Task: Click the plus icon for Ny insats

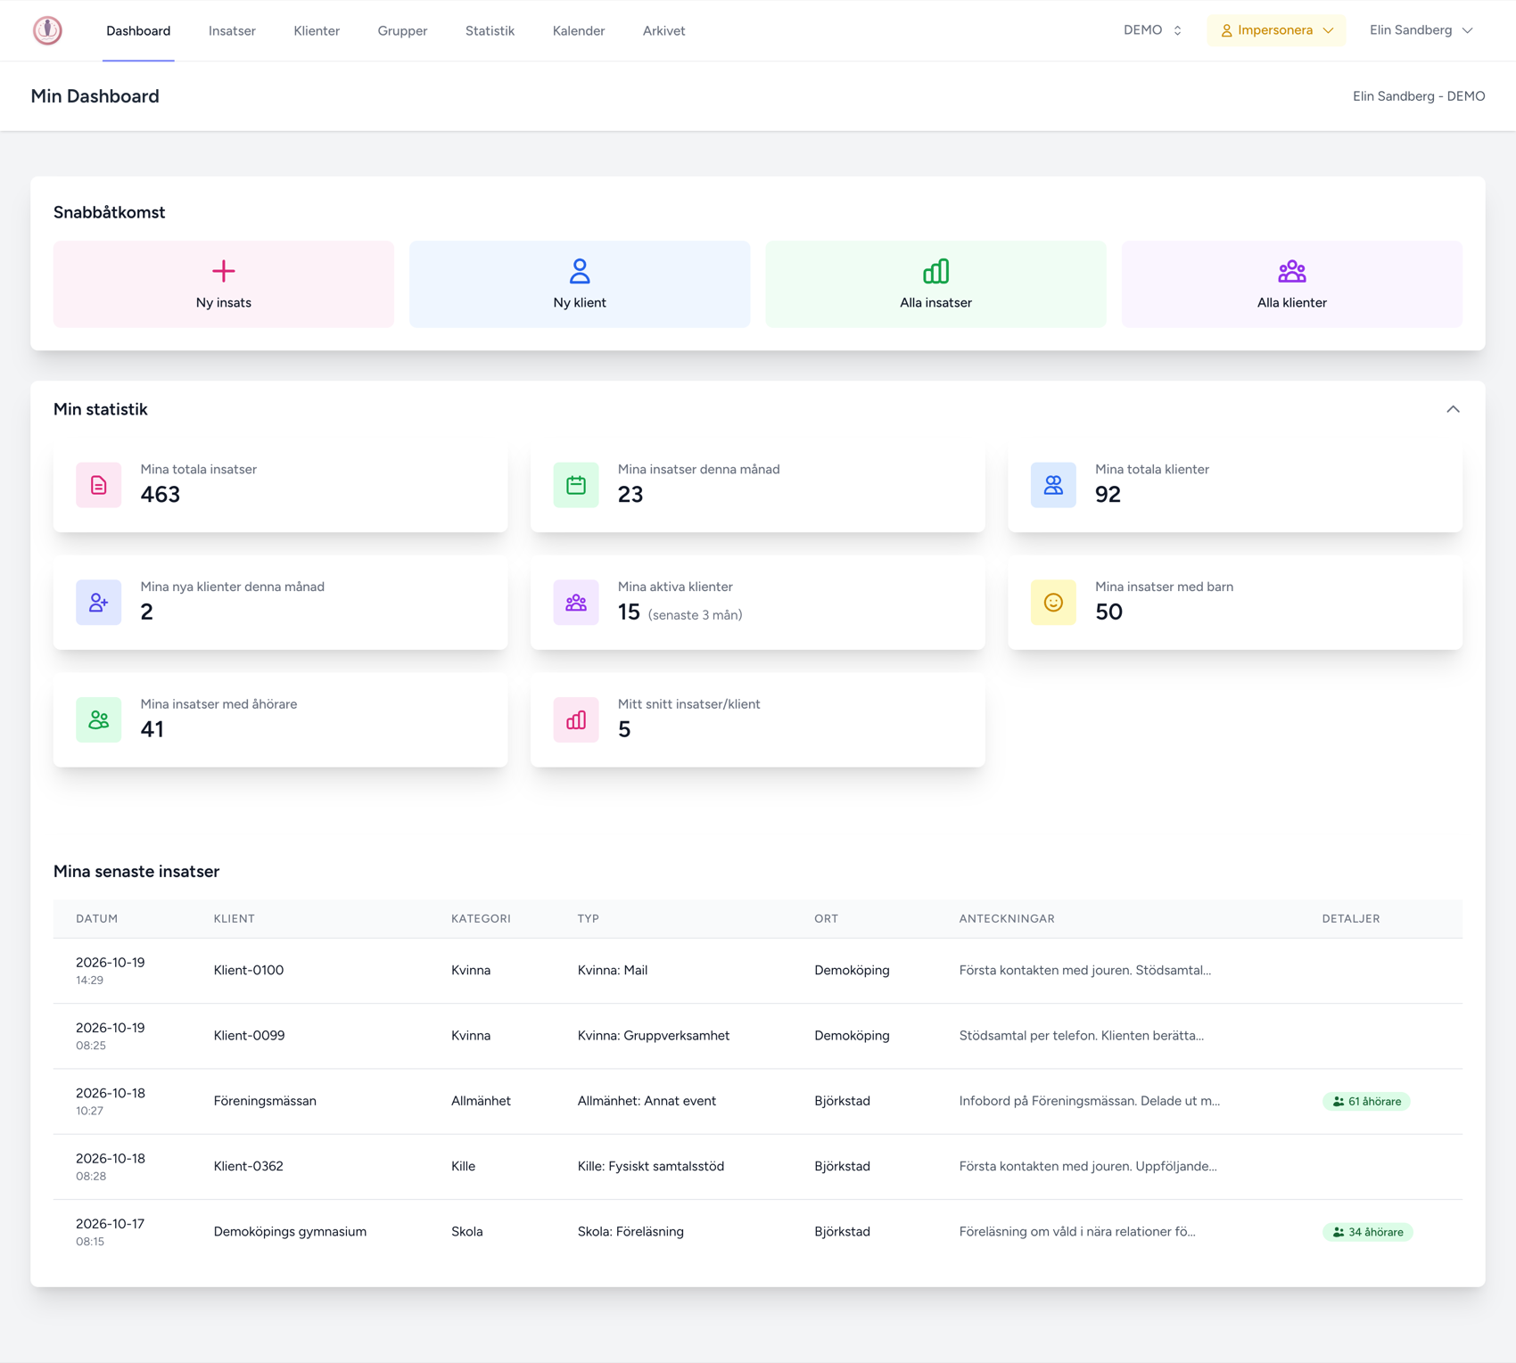Action: point(224,271)
